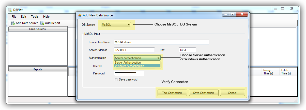Enable the Save password checkbox
This screenshot has width=306, height=110.
tap(116, 79)
